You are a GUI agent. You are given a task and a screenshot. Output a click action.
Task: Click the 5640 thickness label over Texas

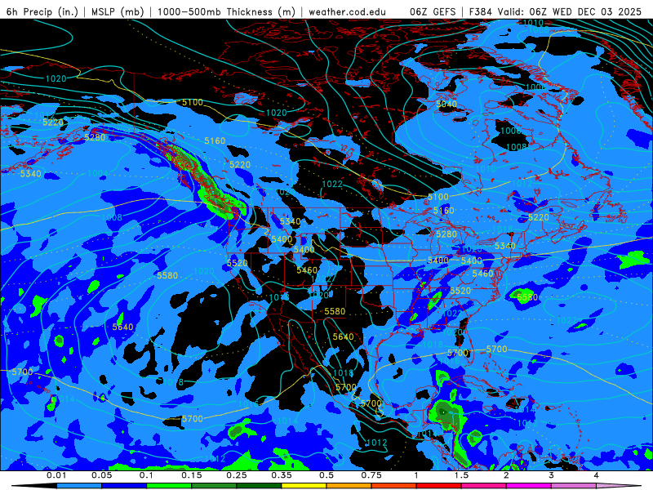tap(343, 336)
